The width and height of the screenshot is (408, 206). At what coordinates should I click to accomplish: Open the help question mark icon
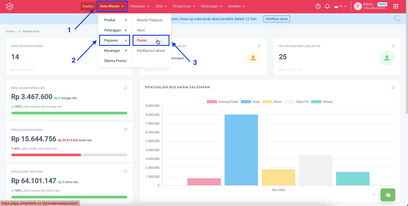(x=318, y=6)
